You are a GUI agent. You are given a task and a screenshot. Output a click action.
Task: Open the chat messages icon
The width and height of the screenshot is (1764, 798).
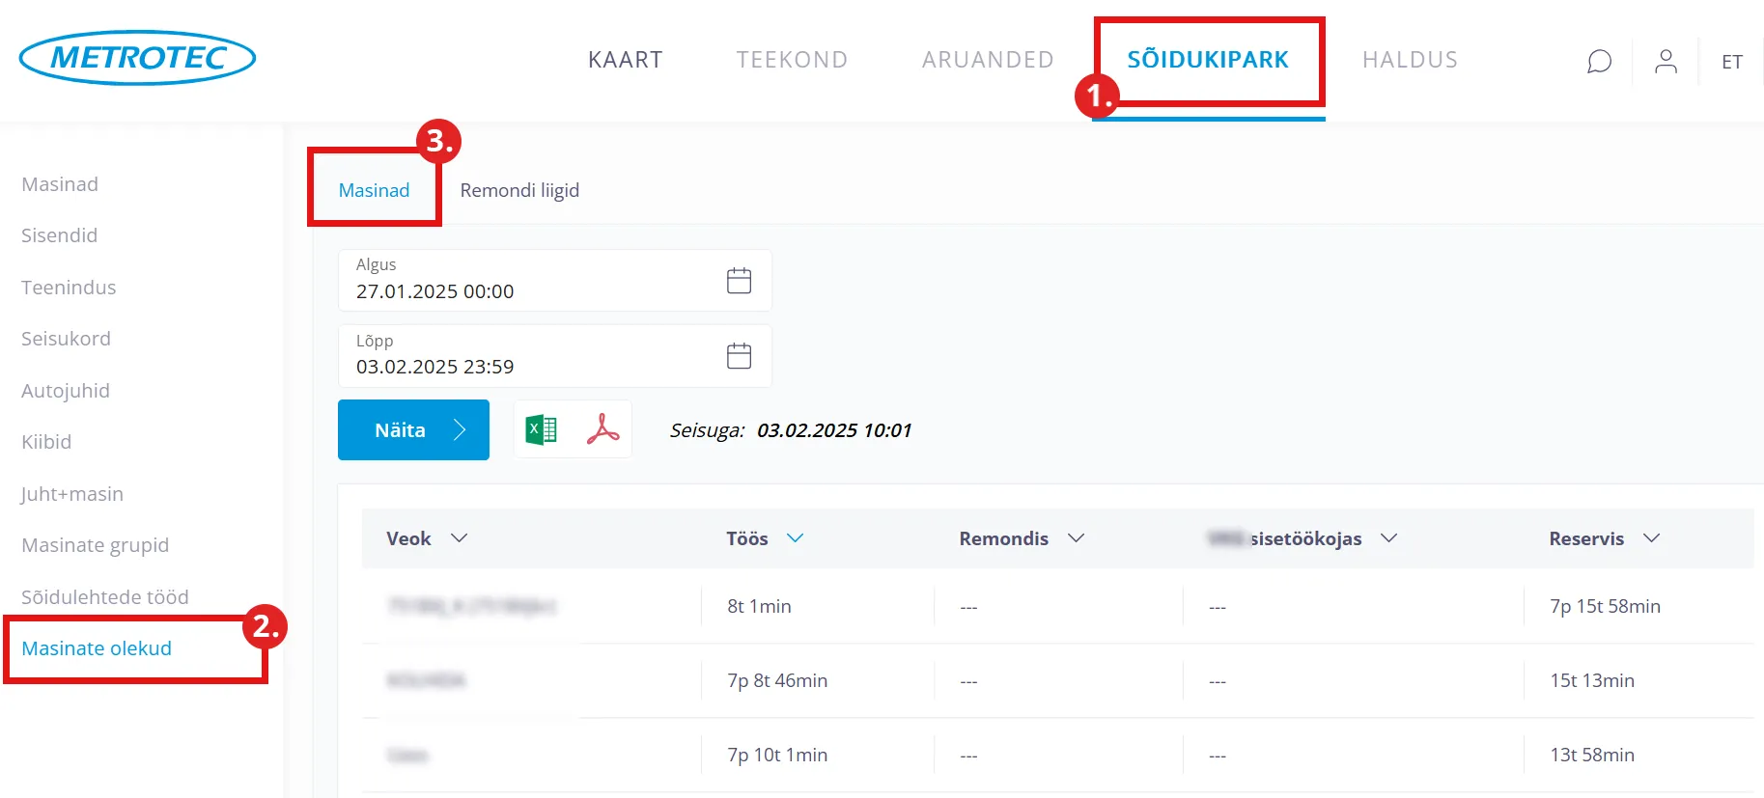1599,62
